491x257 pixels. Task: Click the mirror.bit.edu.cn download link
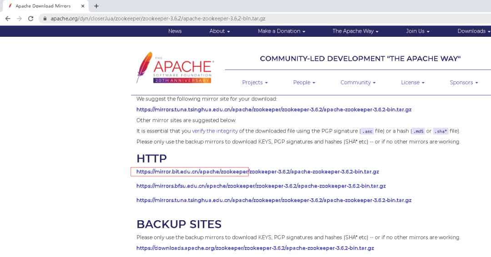[257, 172]
